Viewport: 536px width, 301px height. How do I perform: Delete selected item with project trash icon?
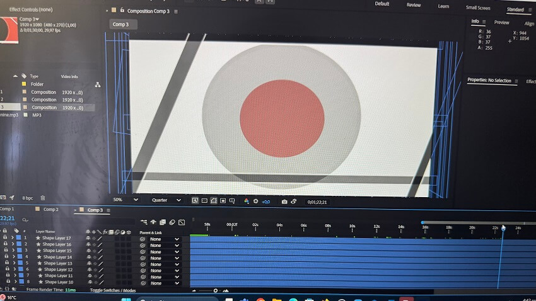tap(43, 198)
